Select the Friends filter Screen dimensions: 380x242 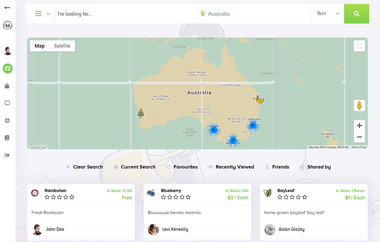tap(277, 167)
